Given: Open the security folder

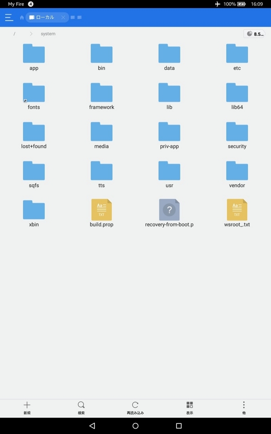Looking at the screenshot, I should tap(237, 135).
